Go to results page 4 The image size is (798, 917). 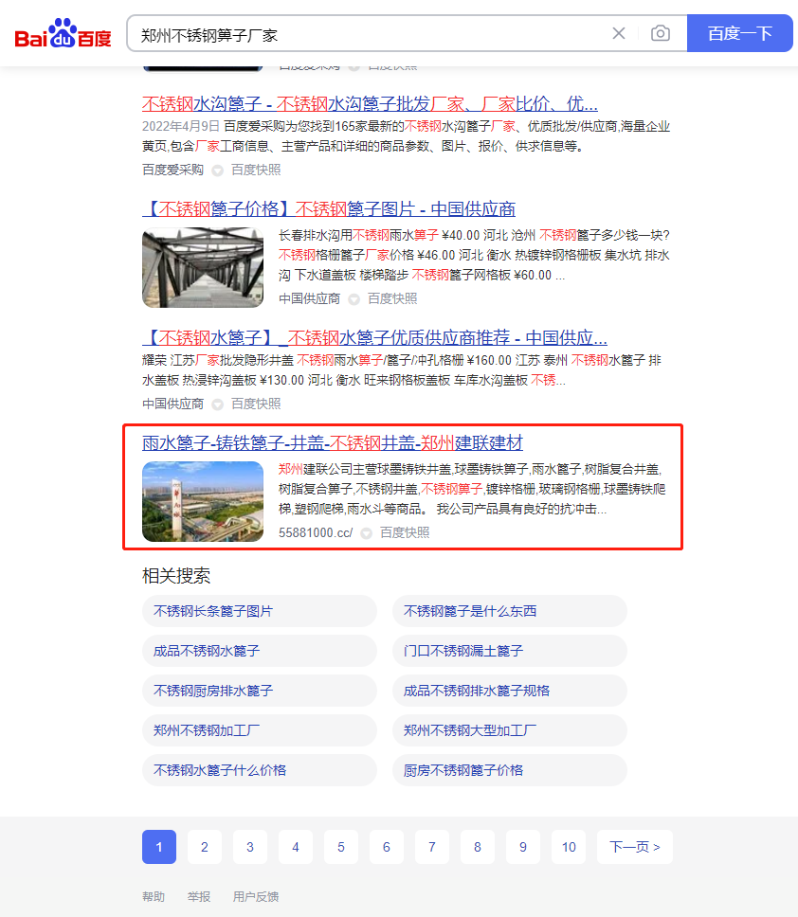296,847
